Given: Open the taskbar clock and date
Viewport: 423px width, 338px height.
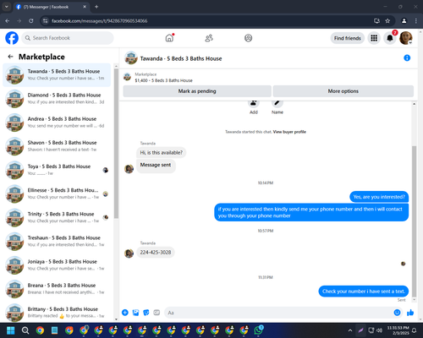Looking at the screenshot, I should pos(398,330).
